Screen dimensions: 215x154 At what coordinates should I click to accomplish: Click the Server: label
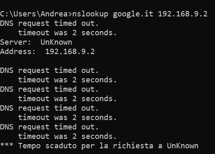(16, 42)
